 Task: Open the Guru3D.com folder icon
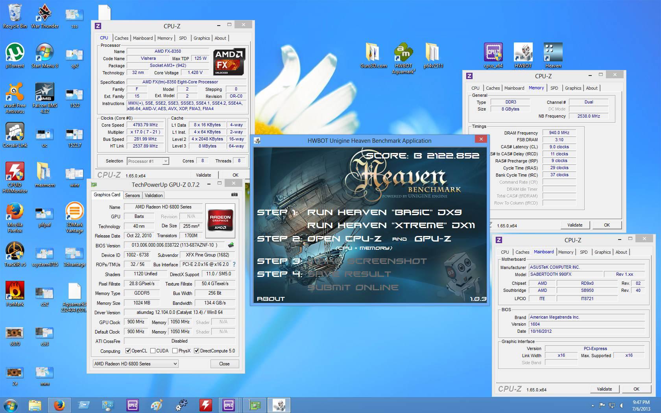(373, 55)
